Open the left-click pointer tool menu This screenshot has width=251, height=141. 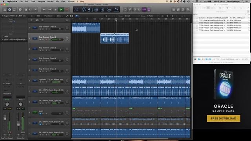click(x=107, y=16)
